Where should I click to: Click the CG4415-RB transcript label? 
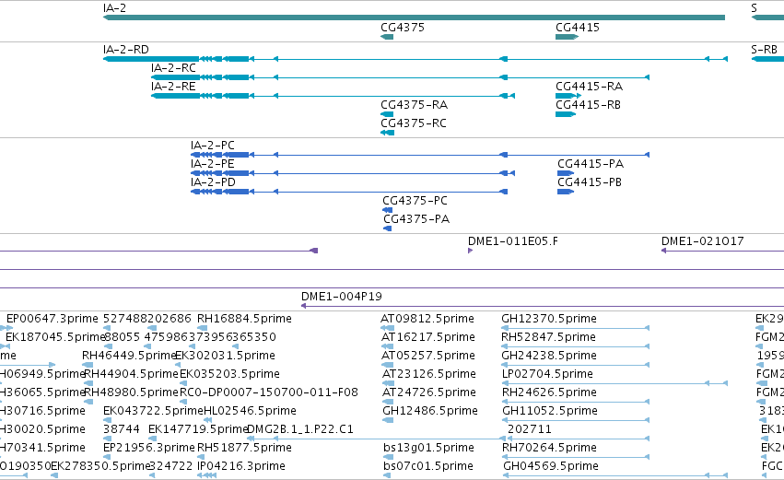pos(588,105)
